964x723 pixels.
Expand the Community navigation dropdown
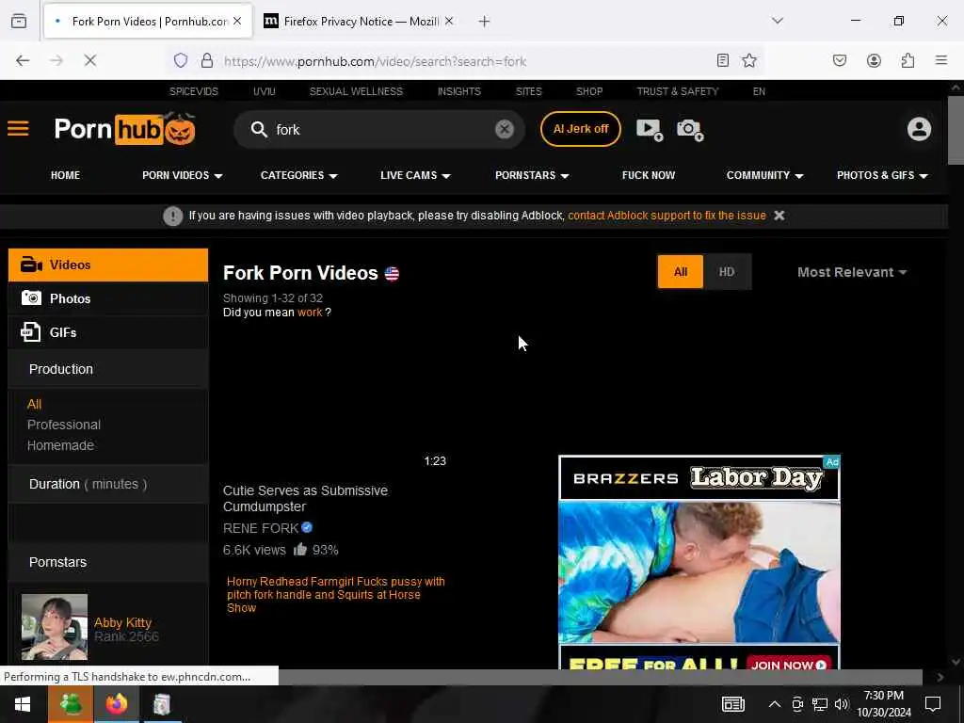764,175
